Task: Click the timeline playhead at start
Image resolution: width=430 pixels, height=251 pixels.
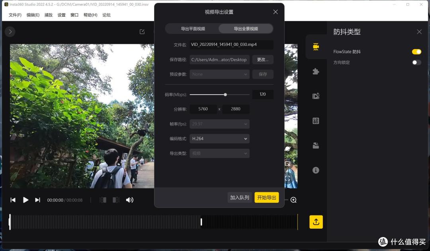Action: [x=10, y=222]
